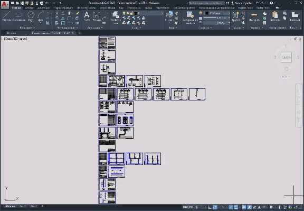
Task: Open the AutoCAD application menu (red A)
Action: coord(5,5)
